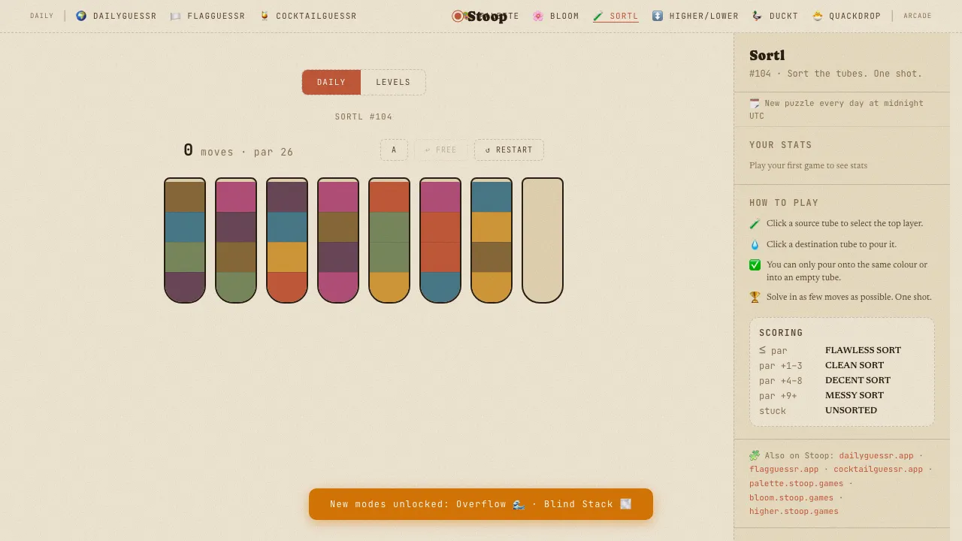
Task: Select the tube with pink top and bottom
Action: coord(338,240)
